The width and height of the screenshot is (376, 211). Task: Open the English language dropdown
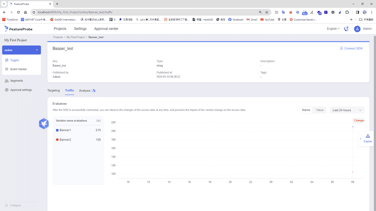point(333,29)
